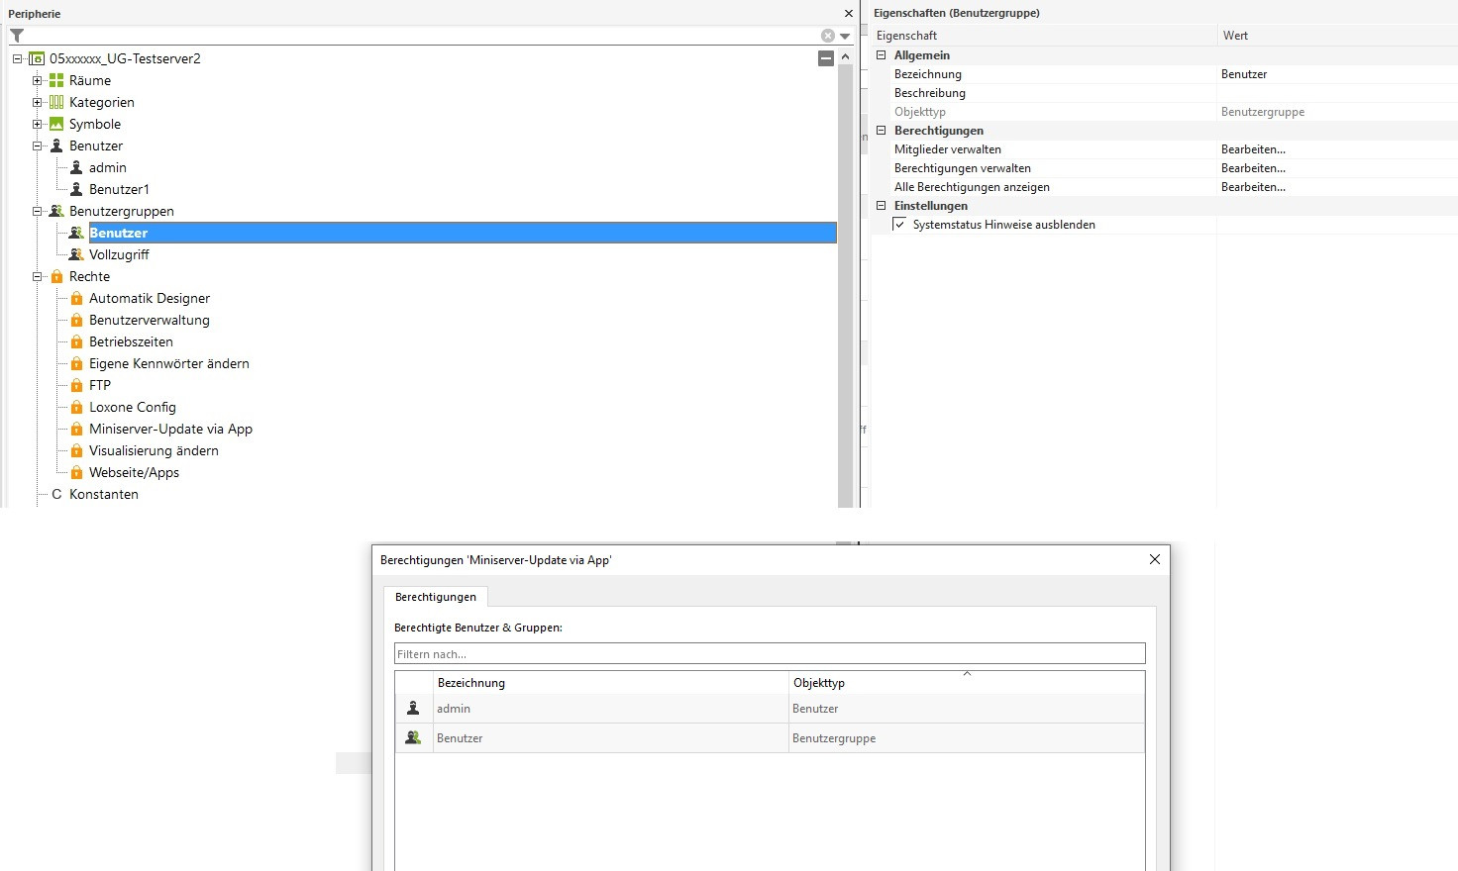Viewport: 1458px width, 871px height.
Task: Select Miniserver-Update via App tree item
Action: pos(170,429)
